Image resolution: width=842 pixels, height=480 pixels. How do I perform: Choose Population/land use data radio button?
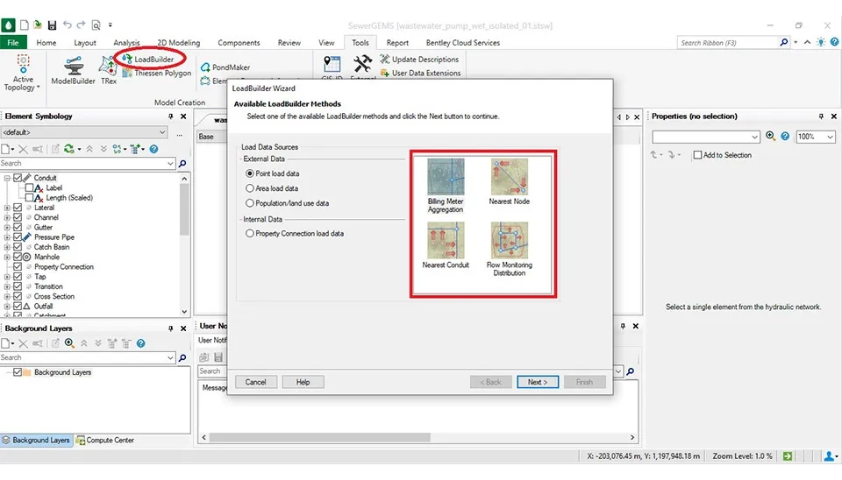click(x=250, y=203)
